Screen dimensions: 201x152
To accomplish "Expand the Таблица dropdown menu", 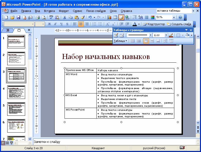I will pyautogui.click(x=120, y=41).
